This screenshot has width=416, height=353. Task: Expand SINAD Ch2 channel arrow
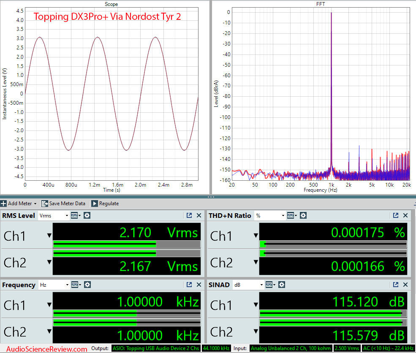[256, 331]
